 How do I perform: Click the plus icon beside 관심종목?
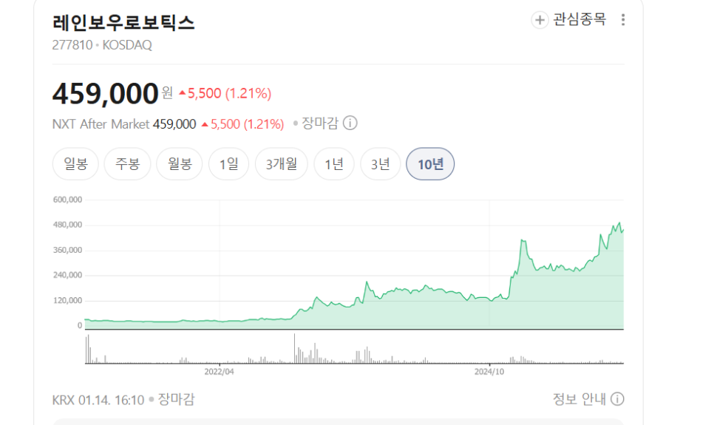540,20
